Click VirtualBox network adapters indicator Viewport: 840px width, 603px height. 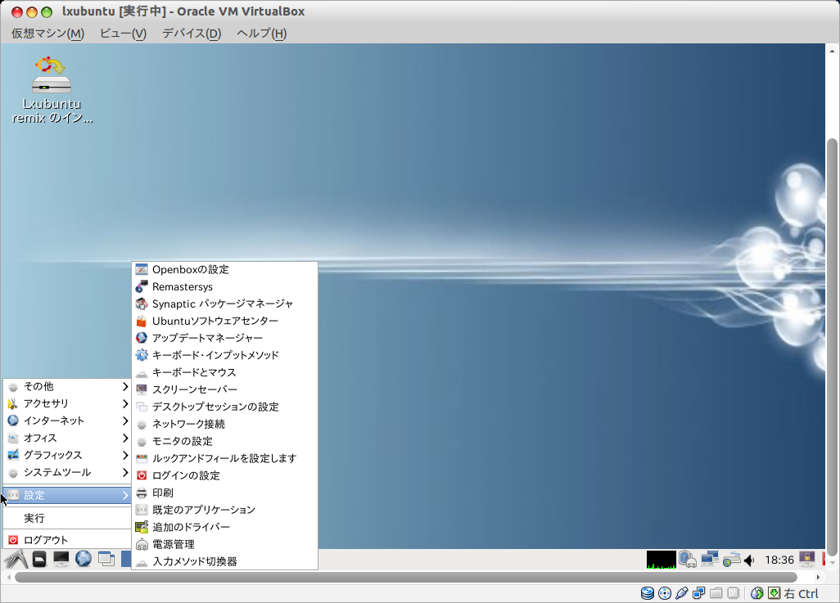coord(698,593)
